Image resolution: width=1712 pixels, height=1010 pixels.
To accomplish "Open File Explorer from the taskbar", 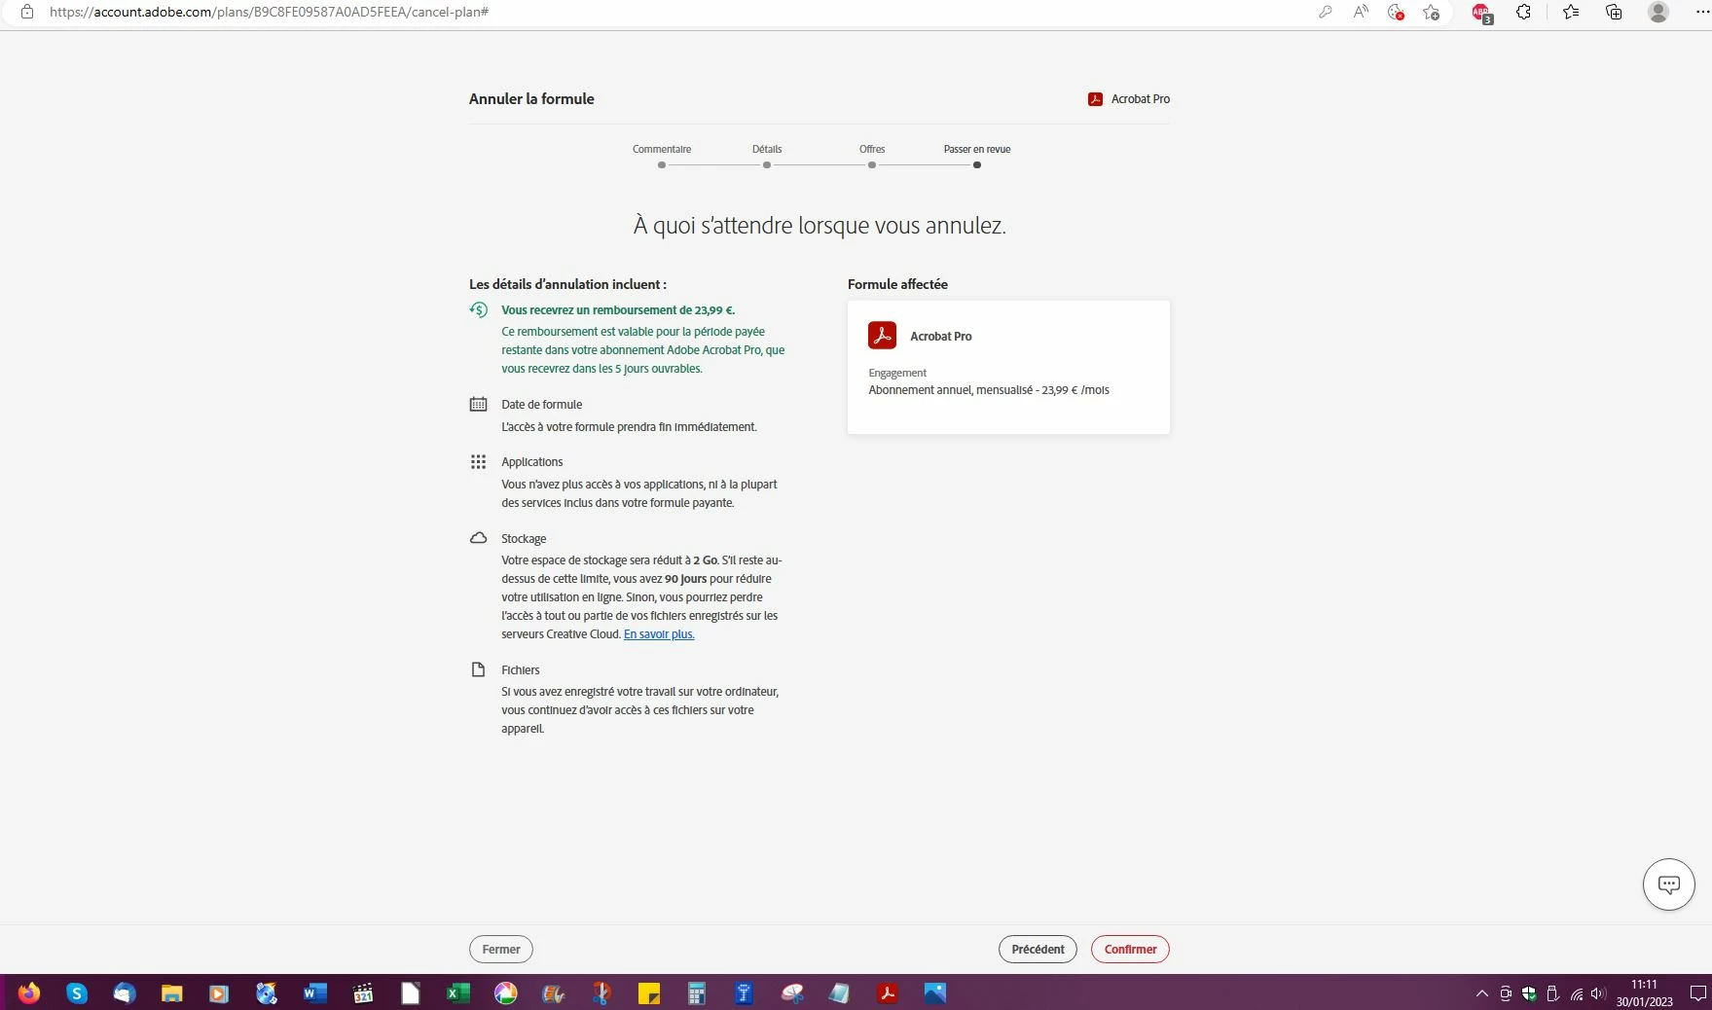I will click(x=171, y=993).
